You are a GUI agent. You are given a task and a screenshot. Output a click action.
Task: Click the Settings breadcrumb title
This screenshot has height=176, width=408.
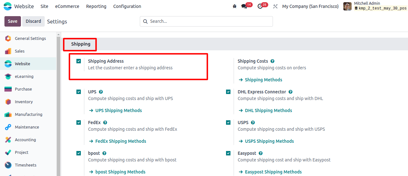[x=57, y=22]
